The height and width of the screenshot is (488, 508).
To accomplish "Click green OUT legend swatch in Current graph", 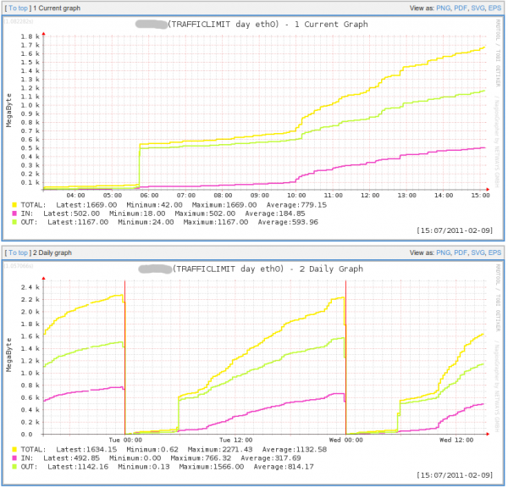I will pos(14,222).
